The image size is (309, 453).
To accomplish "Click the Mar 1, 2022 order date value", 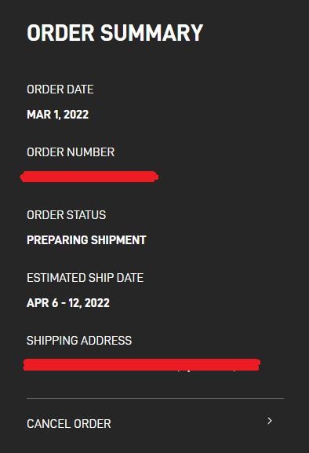I will click(58, 115).
